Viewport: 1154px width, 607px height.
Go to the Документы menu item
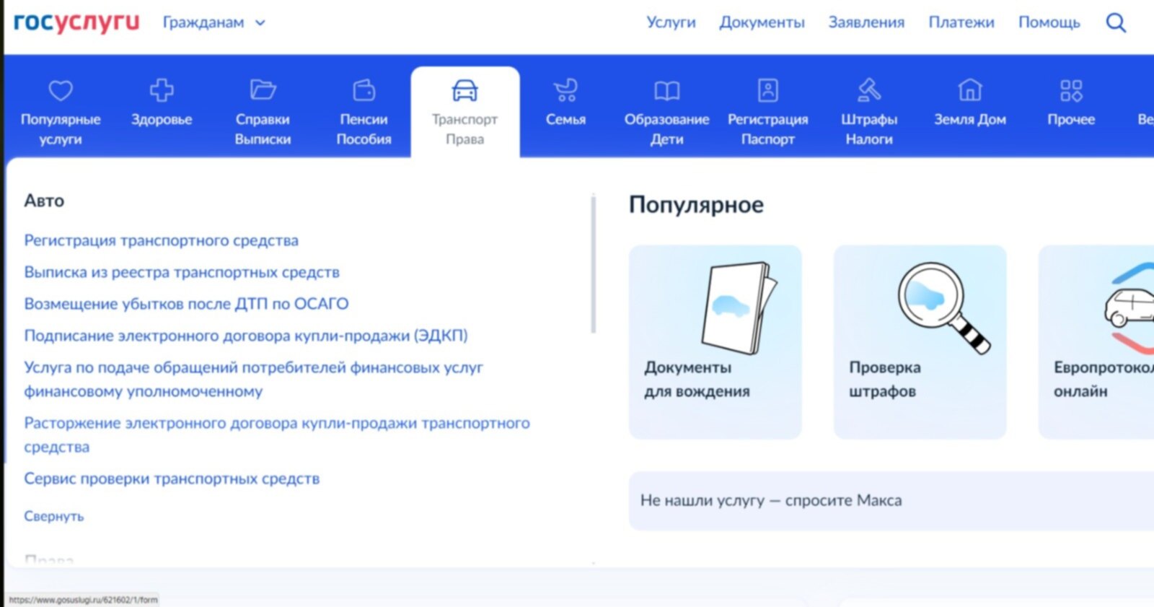762,23
